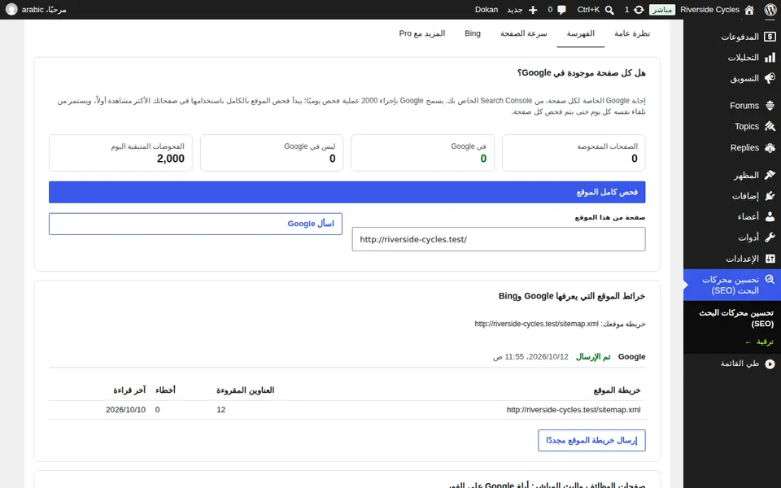Click the ترقية upgrade link
The height and width of the screenshot is (488, 781).
point(760,342)
